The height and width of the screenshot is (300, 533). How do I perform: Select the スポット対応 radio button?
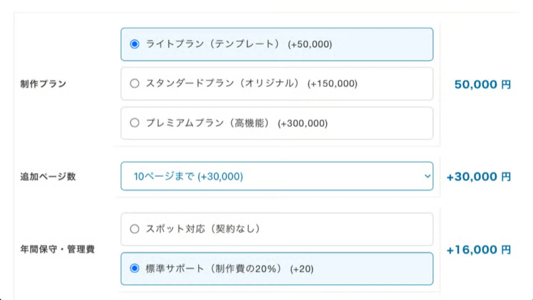(134, 229)
